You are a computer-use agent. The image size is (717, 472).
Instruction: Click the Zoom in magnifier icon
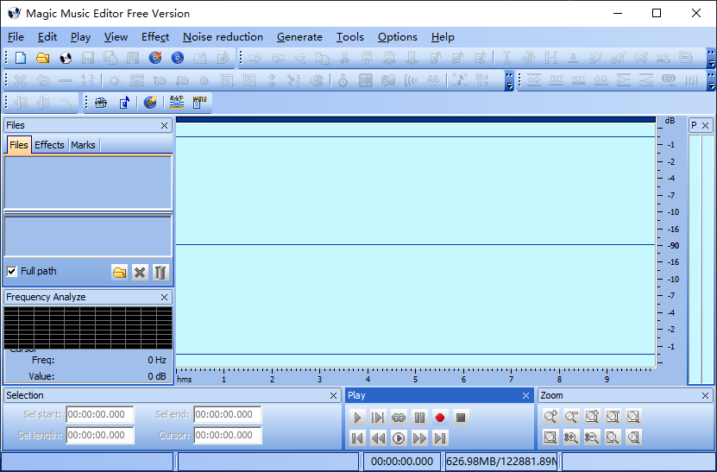coord(550,417)
